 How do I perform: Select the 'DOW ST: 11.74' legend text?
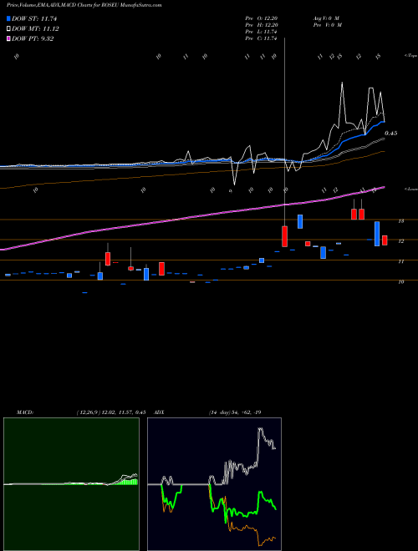pos(34,18)
